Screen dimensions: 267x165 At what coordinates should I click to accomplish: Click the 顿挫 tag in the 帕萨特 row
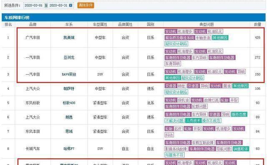point(181,86)
